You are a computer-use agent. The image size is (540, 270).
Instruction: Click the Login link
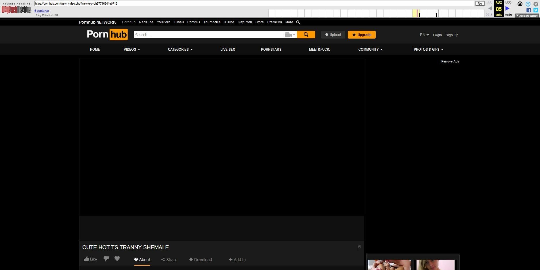coord(437,35)
